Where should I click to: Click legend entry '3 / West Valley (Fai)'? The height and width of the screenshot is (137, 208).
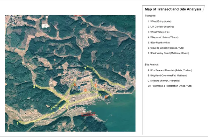coord(158,32)
